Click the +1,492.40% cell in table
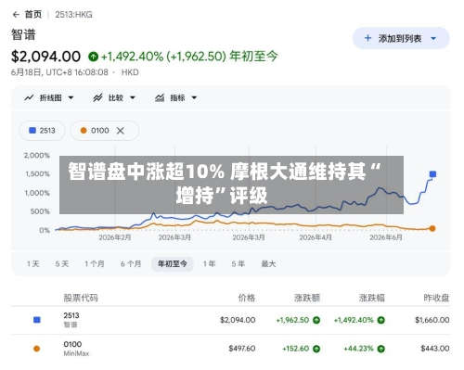This screenshot has width=464, height=370. 354,320
